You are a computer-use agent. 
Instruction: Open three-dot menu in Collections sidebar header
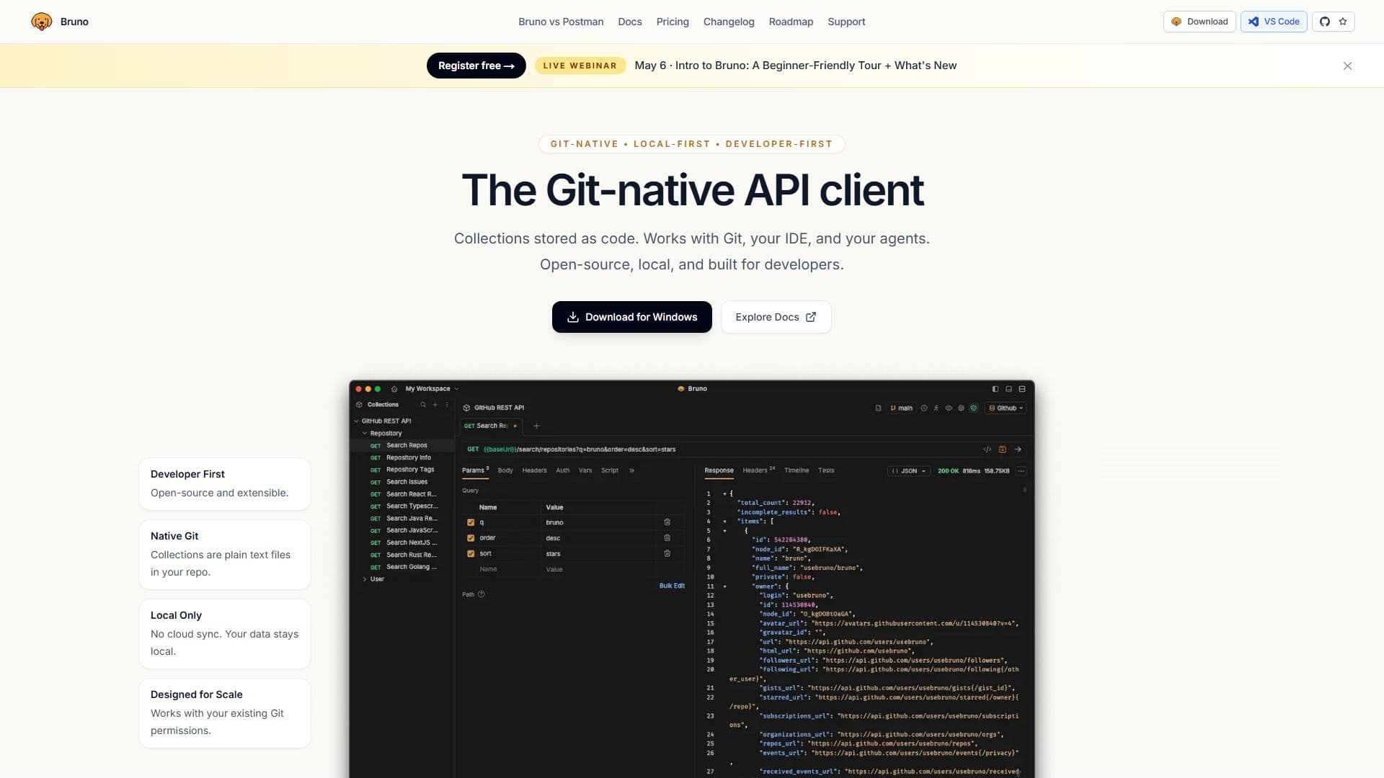point(447,405)
